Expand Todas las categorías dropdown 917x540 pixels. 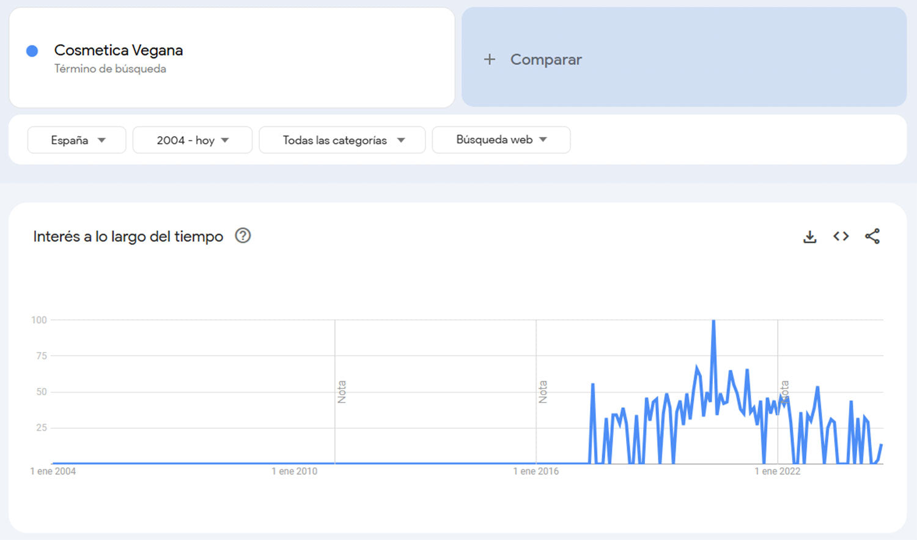pos(342,140)
